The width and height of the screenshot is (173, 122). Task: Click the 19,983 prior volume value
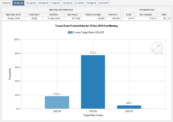coord(101,19)
